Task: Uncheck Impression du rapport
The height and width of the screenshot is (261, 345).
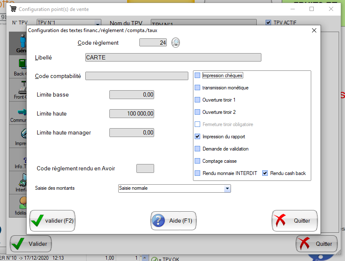Action: click(x=197, y=137)
